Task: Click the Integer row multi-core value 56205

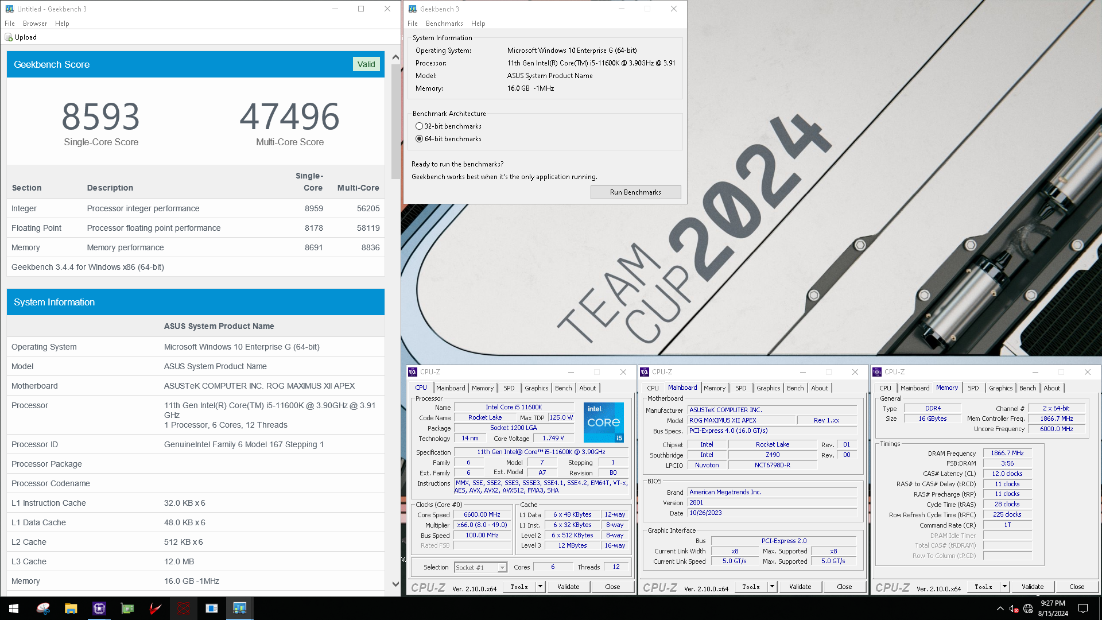Action: pos(368,208)
